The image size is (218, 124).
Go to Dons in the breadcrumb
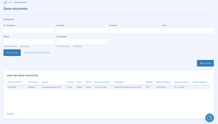tap(10, 2)
